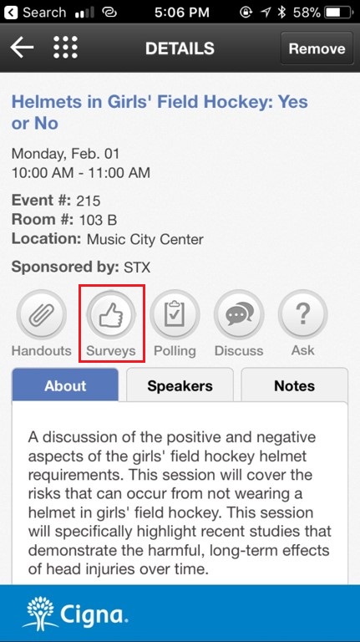Open the Handouts paperclip icon
This screenshot has width=360, height=642.
41,315
